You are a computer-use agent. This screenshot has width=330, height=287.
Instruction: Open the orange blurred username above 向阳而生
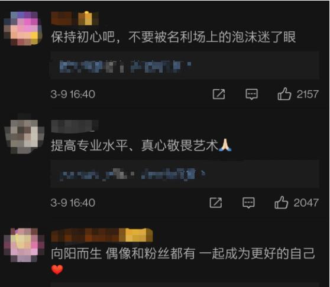point(102,235)
